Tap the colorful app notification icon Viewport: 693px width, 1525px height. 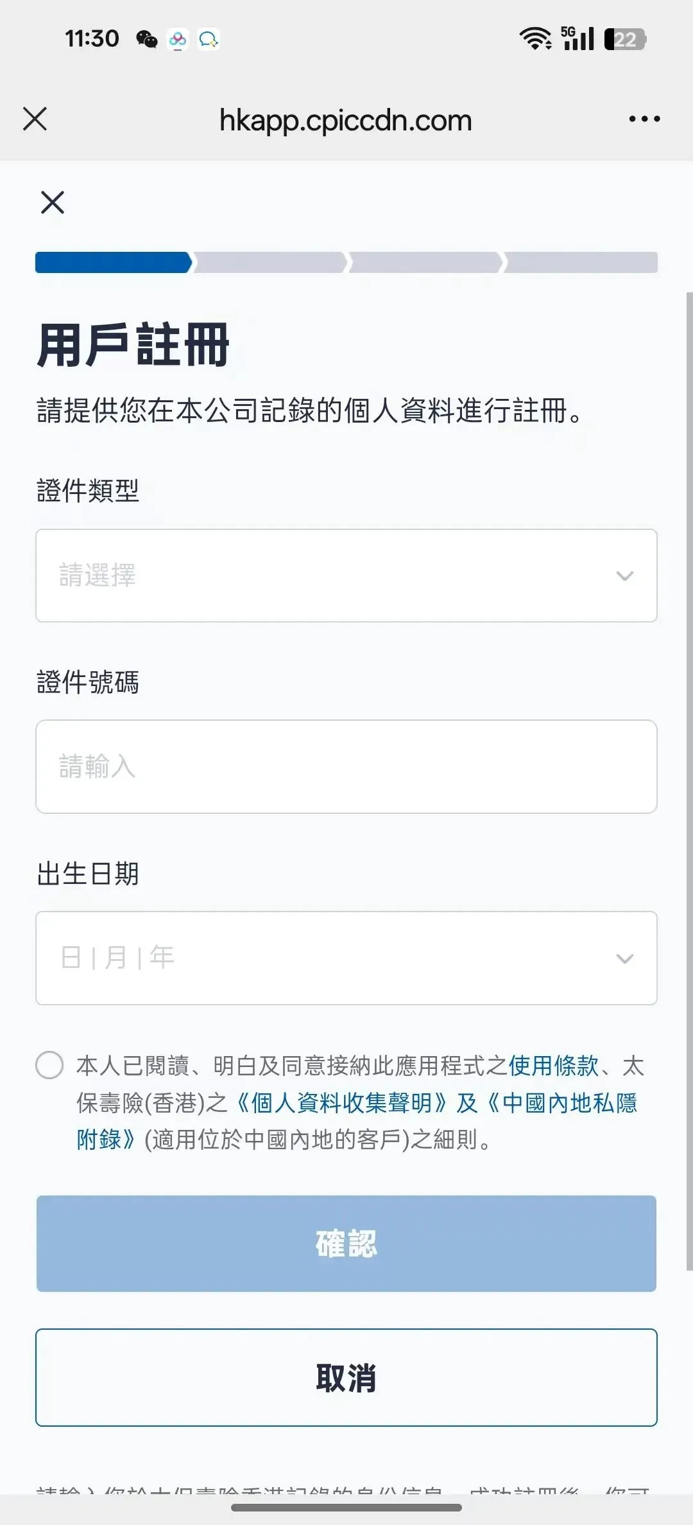[x=178, y=39]
